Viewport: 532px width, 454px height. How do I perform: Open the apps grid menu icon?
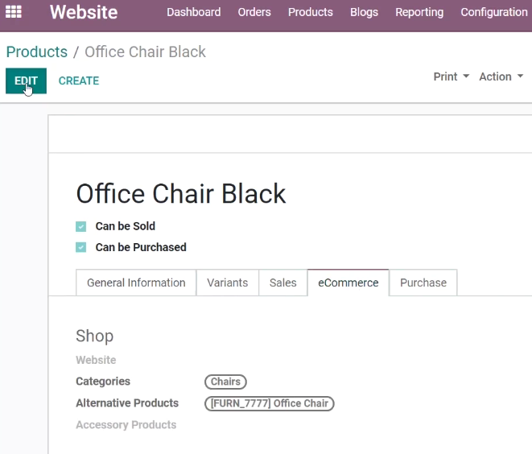[14, 12]
